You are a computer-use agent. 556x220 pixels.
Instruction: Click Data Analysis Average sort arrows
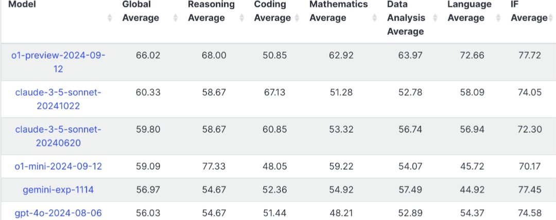click(x=435, y=17)
